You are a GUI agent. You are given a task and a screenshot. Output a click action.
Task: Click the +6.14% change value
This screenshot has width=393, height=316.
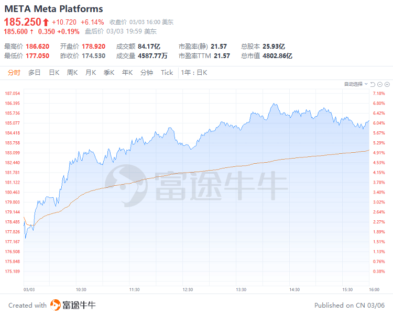[x=92, y=22]
